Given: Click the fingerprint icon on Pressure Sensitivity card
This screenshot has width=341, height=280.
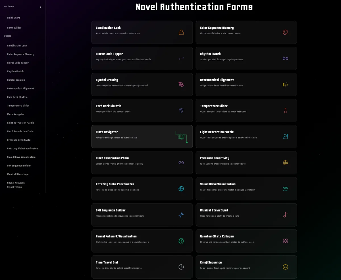Looking at the screenshot, I should (x=285, y=163).
